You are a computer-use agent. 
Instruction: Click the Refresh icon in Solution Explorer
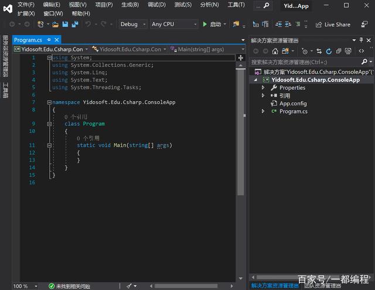[x=329, y=51]
